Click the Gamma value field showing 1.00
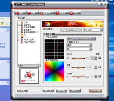Image resolution: width=114 pixels, height=101 pixels. (x=92, y=58)
